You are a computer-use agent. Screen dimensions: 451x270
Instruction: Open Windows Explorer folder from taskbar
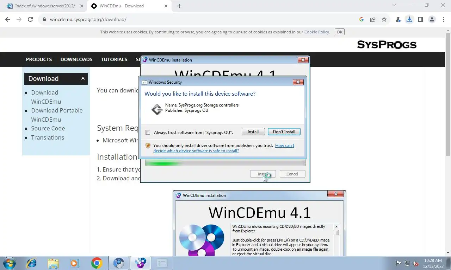53,263
